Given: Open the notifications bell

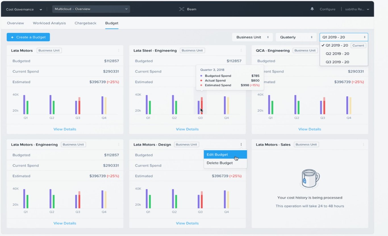Looking at the screenshot, I should click(312, 9).
